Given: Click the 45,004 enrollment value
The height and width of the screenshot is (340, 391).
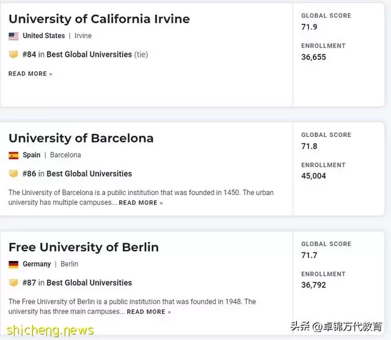Looking at the screenshot, I should pos(313,176).
